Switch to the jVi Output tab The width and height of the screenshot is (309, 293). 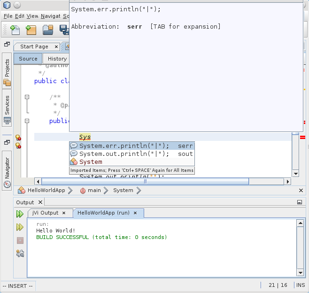coord(46,213)
